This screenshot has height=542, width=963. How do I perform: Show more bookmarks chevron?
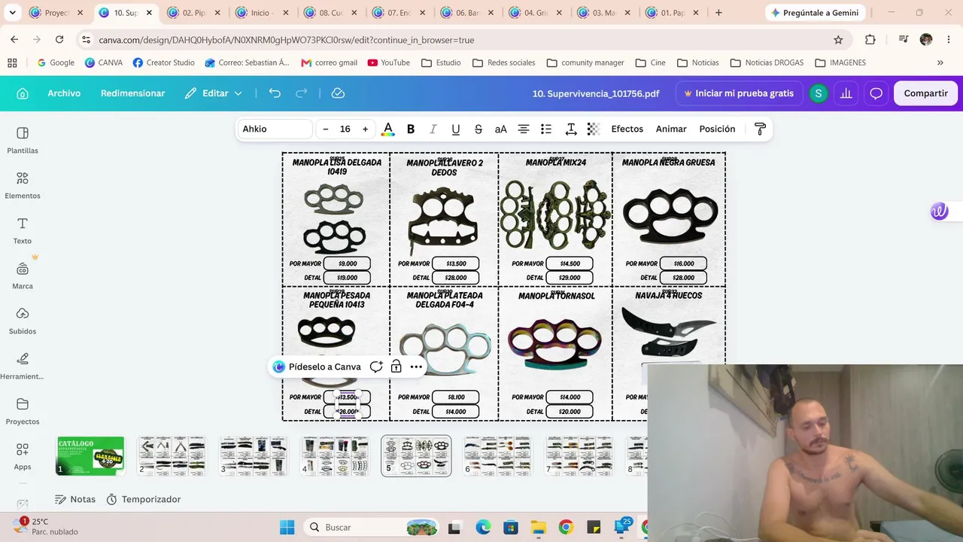940,62
